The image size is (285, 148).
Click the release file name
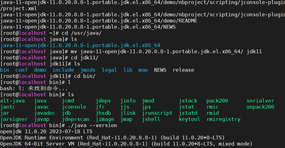click(x=183, y=70)
